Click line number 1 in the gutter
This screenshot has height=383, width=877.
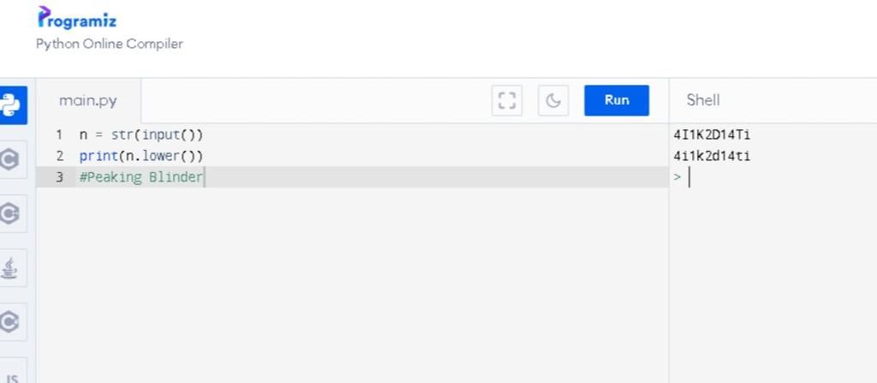[x=59, y=135]
